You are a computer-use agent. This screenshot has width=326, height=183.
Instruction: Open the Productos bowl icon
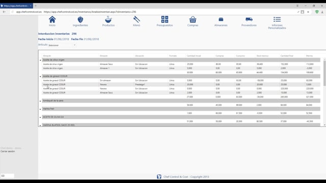pos(108,19)
